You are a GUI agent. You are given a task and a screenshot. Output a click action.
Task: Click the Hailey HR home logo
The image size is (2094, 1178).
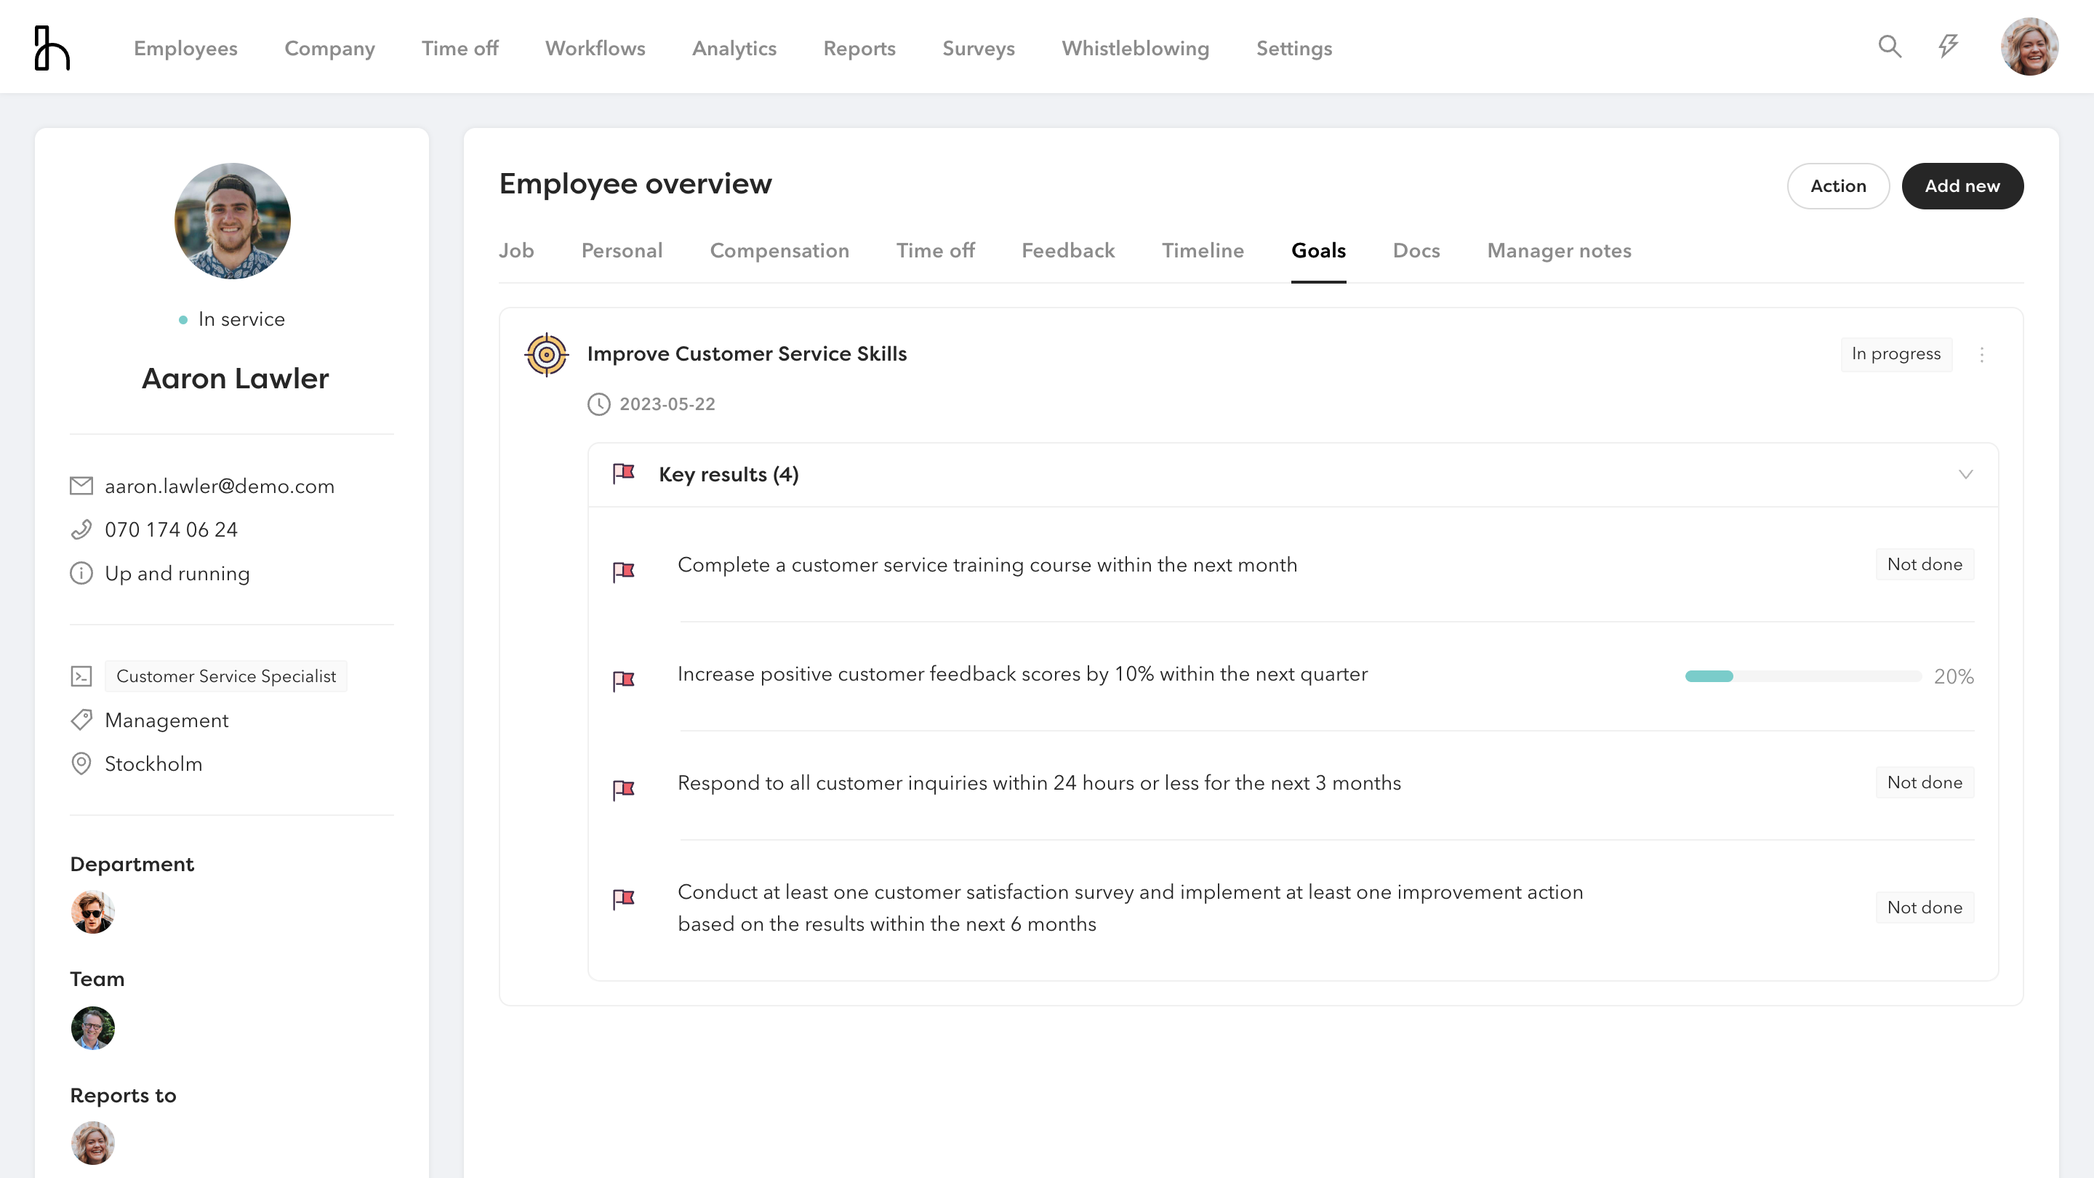(x=52, y=48)
